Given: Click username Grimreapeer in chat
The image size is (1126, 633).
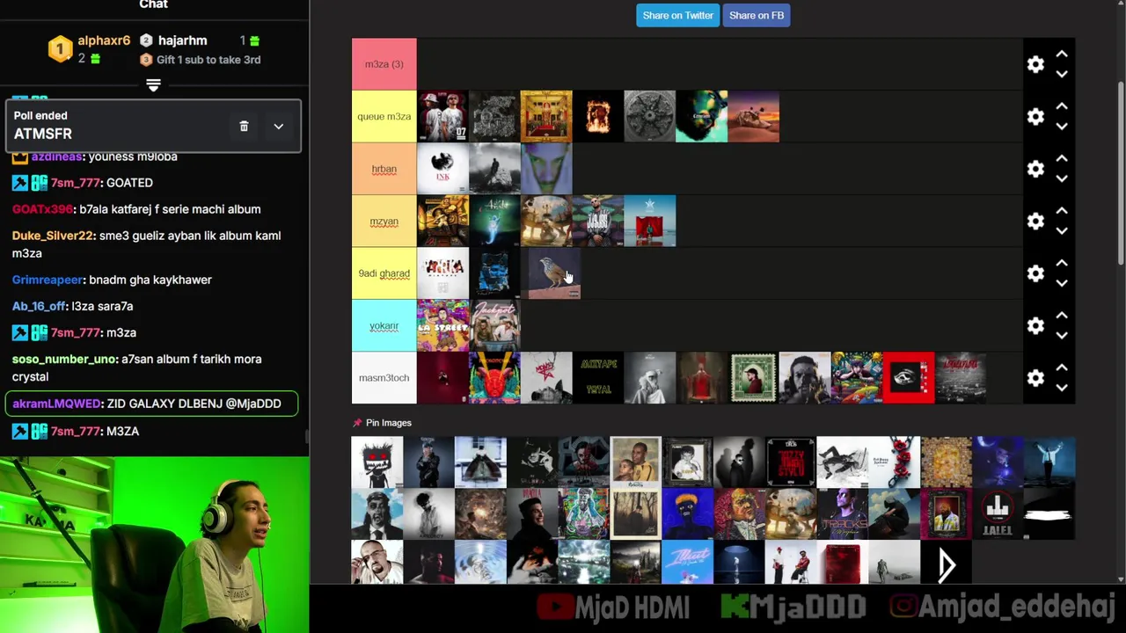Looking at the screenshot, I should [x=48, y=280].
